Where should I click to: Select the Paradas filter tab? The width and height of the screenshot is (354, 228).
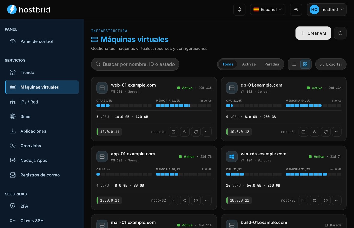(x=271, y=64)
